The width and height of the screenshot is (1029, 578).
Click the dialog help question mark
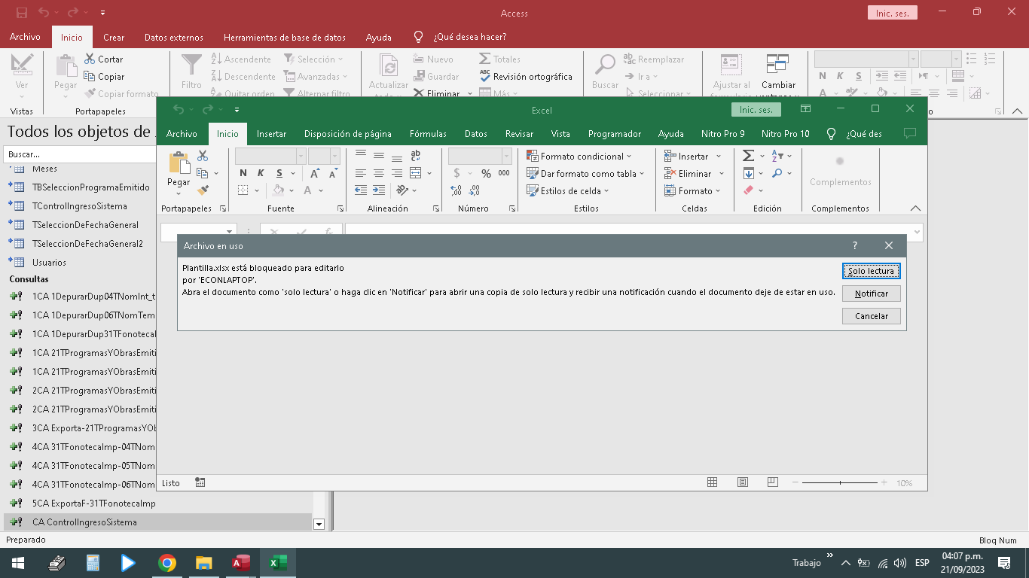click(x=855, y=245)
